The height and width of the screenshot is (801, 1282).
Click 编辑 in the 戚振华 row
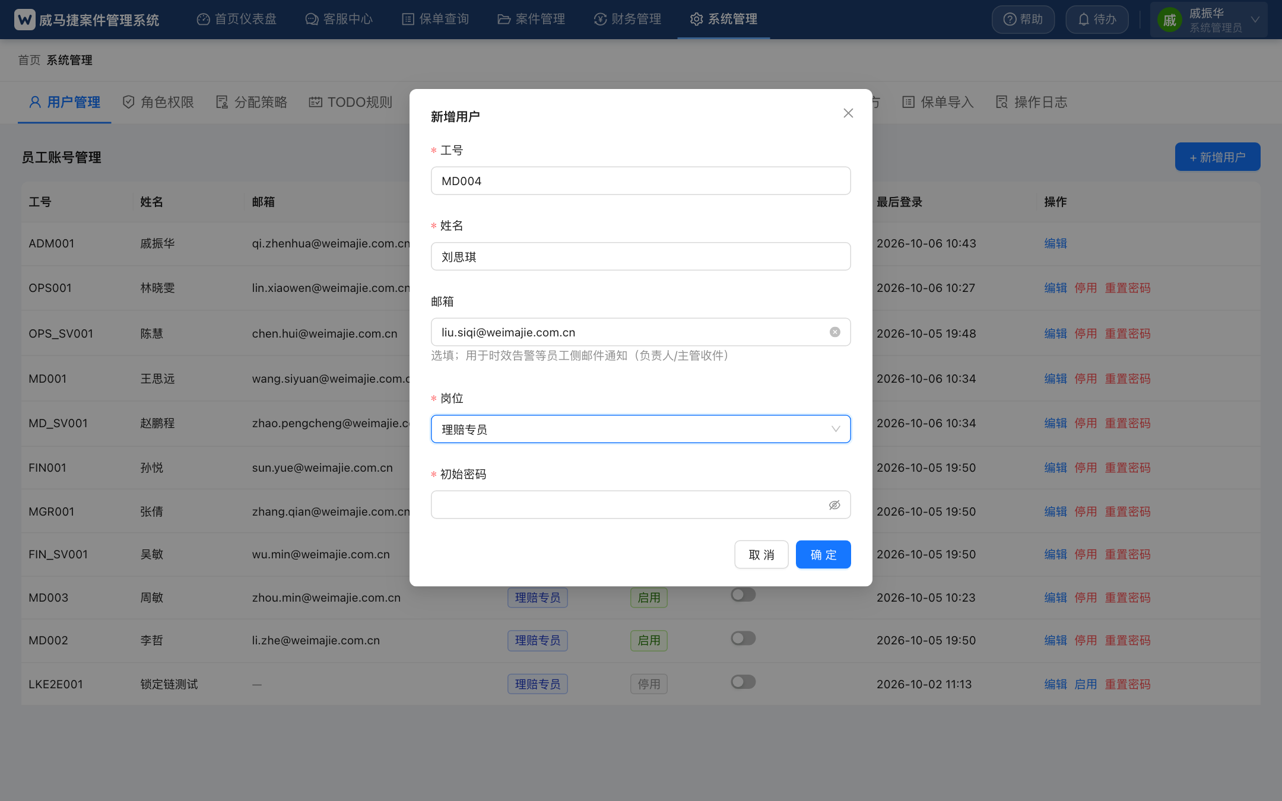(x=1056, y=244)
